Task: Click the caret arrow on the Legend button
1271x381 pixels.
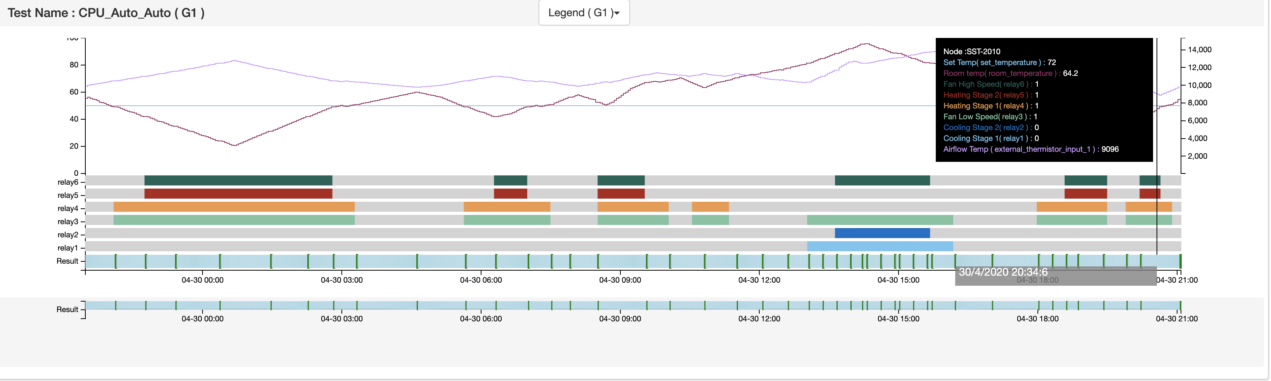Action: (617, 13)
